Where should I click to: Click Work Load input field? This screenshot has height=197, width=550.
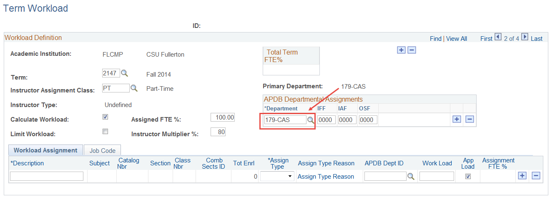(x=437, y=177)
